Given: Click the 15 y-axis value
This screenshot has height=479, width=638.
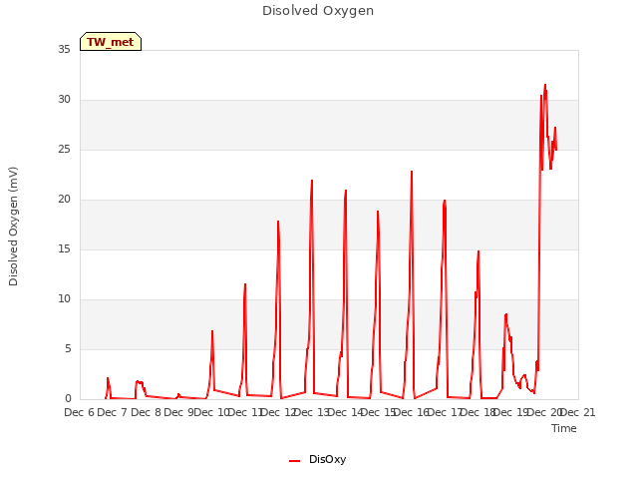Looking at the screenshot, I should point(64,248).
